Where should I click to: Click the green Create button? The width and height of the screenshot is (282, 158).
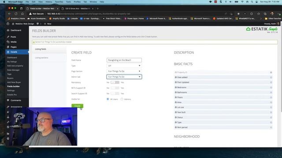(x=78, y=106)
